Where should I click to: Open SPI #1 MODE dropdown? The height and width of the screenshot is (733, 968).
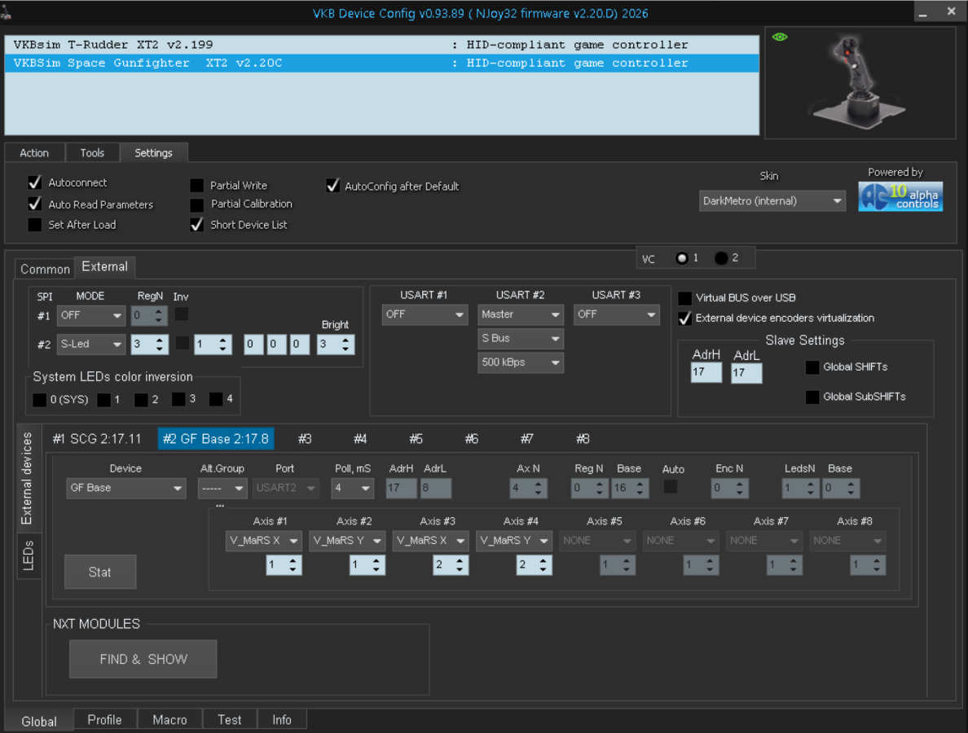pyautogui.click(x=90, y=315)
